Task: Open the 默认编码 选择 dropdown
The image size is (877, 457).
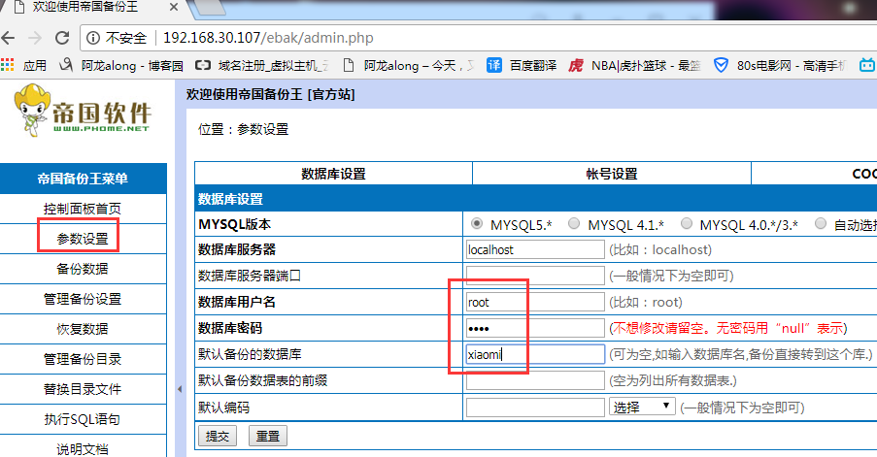Action: coord(641,407)
